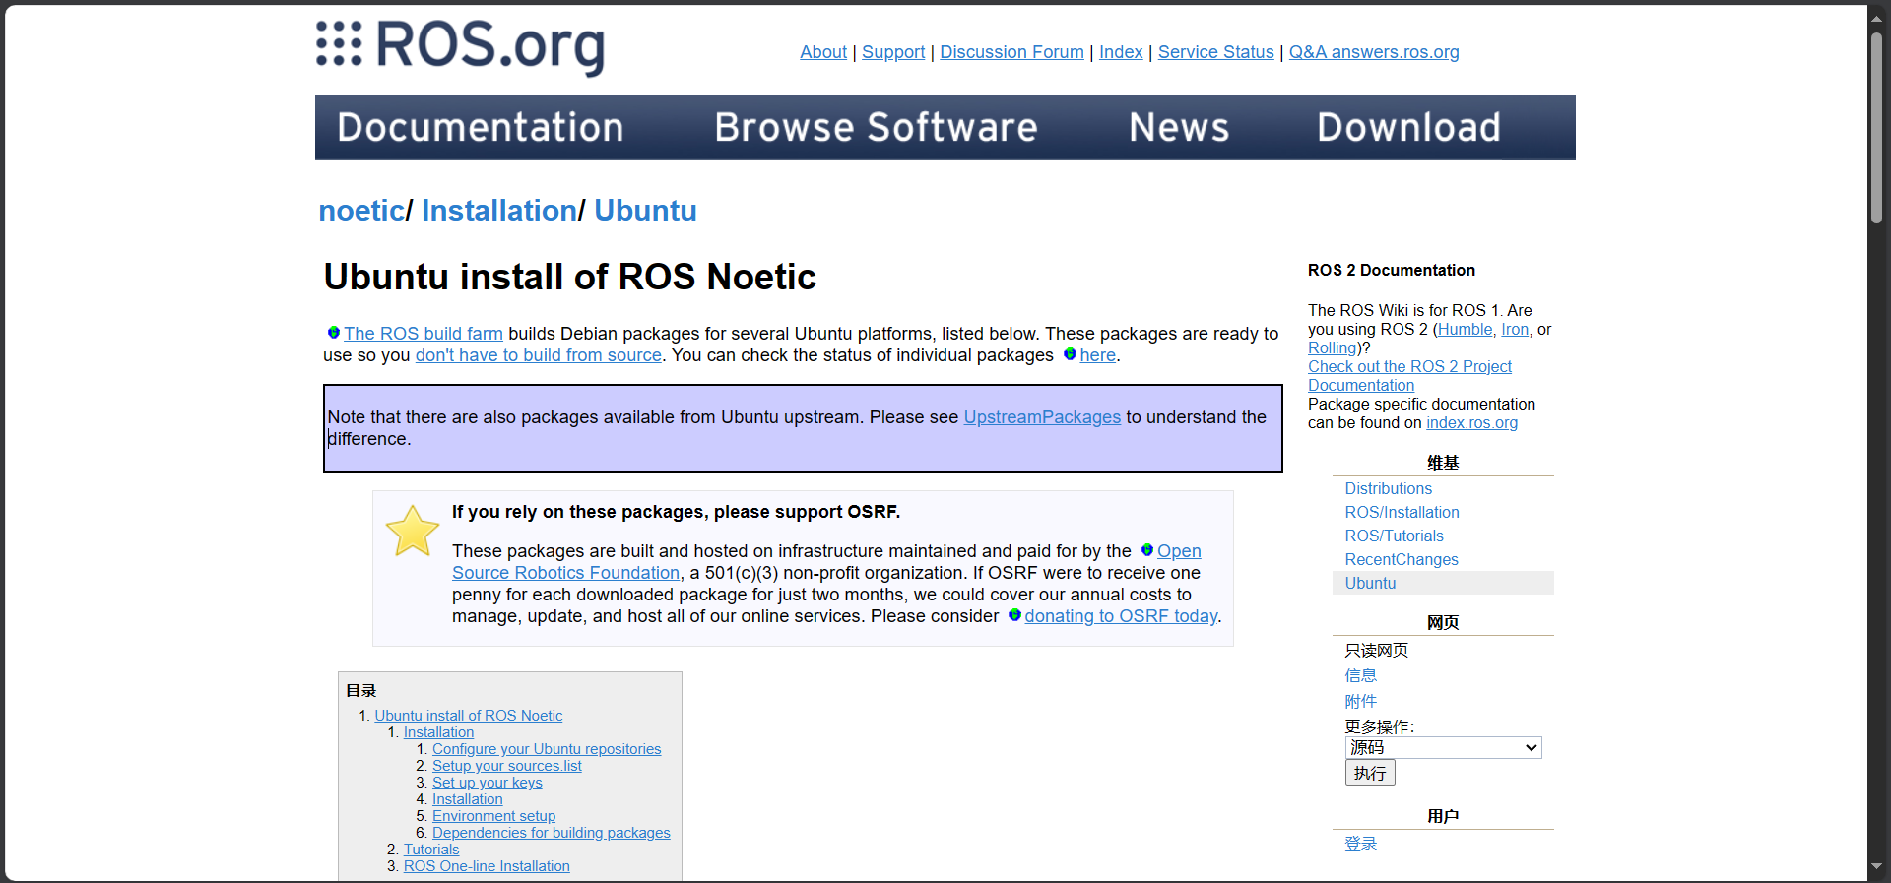The height and width of the screenshot is (883, 1891).
Task: Open the Documentation menu
Action: (x=481, y=127)
